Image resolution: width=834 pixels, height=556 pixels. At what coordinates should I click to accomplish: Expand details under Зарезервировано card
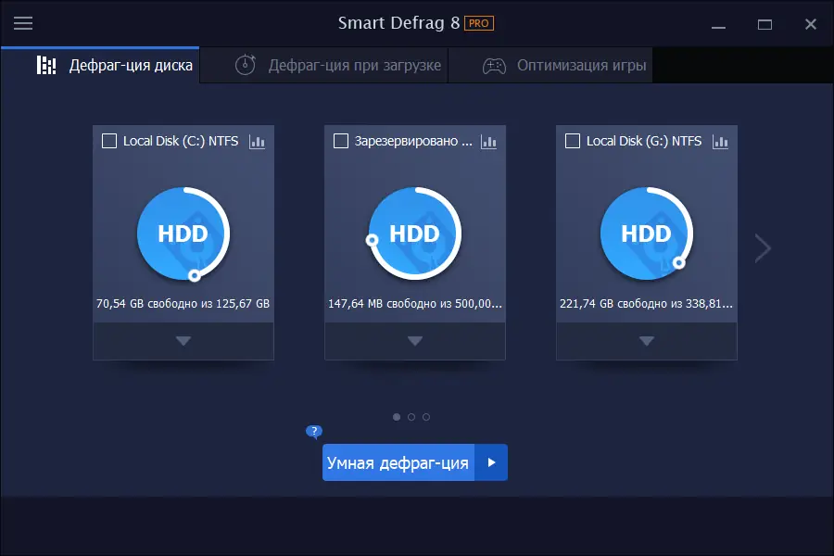(x=414, y=340)
